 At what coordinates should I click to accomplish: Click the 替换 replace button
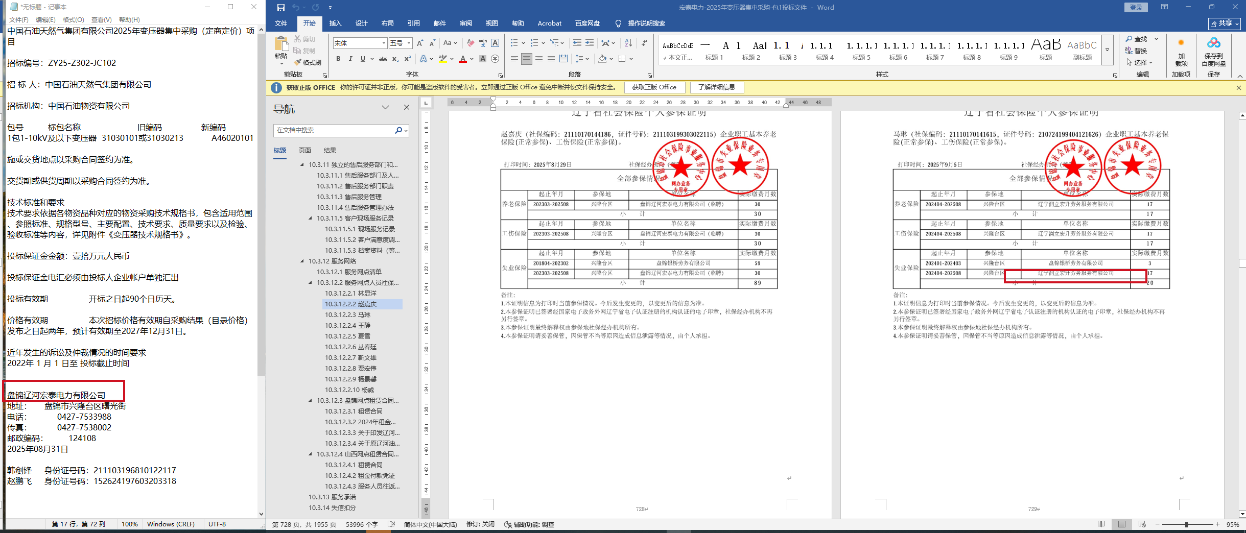1136,51
